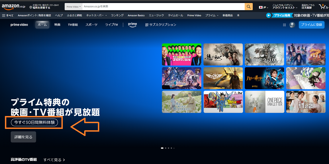Select the TV番組 tab
This screenshot has width=329, height=164.
point(73,25)
